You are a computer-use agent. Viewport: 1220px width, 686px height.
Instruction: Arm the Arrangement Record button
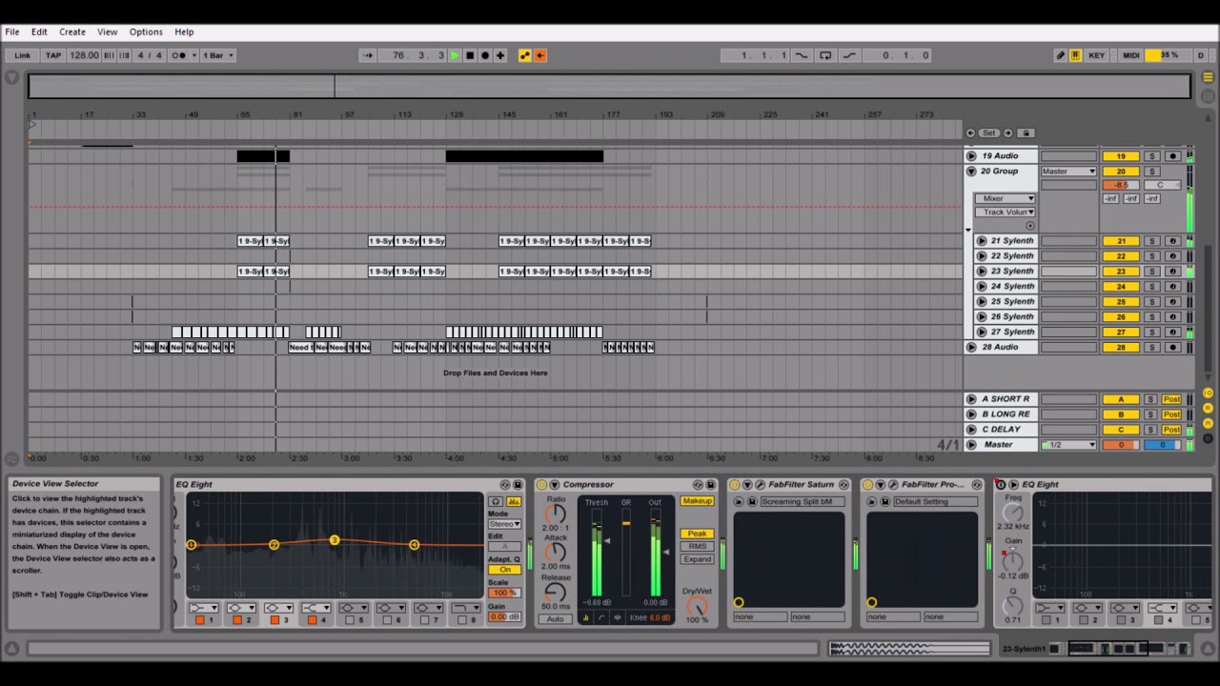[485, 55]
